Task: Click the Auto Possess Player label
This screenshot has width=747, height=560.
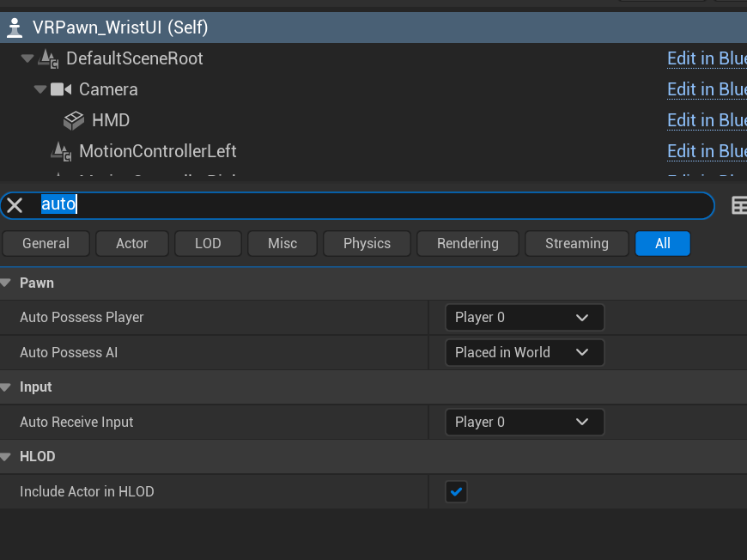Action: click(x=82, y=318)
